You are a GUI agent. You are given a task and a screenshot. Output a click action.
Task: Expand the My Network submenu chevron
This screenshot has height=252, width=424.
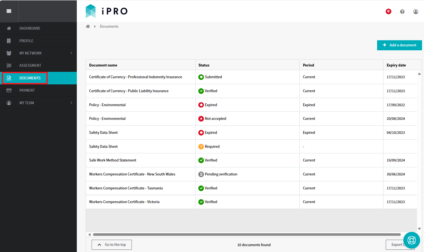pos(72,53)
